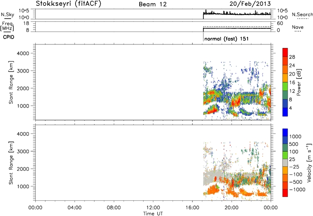
Task: Click the '08:00' time tick label
Action: [x=113, y=208]
